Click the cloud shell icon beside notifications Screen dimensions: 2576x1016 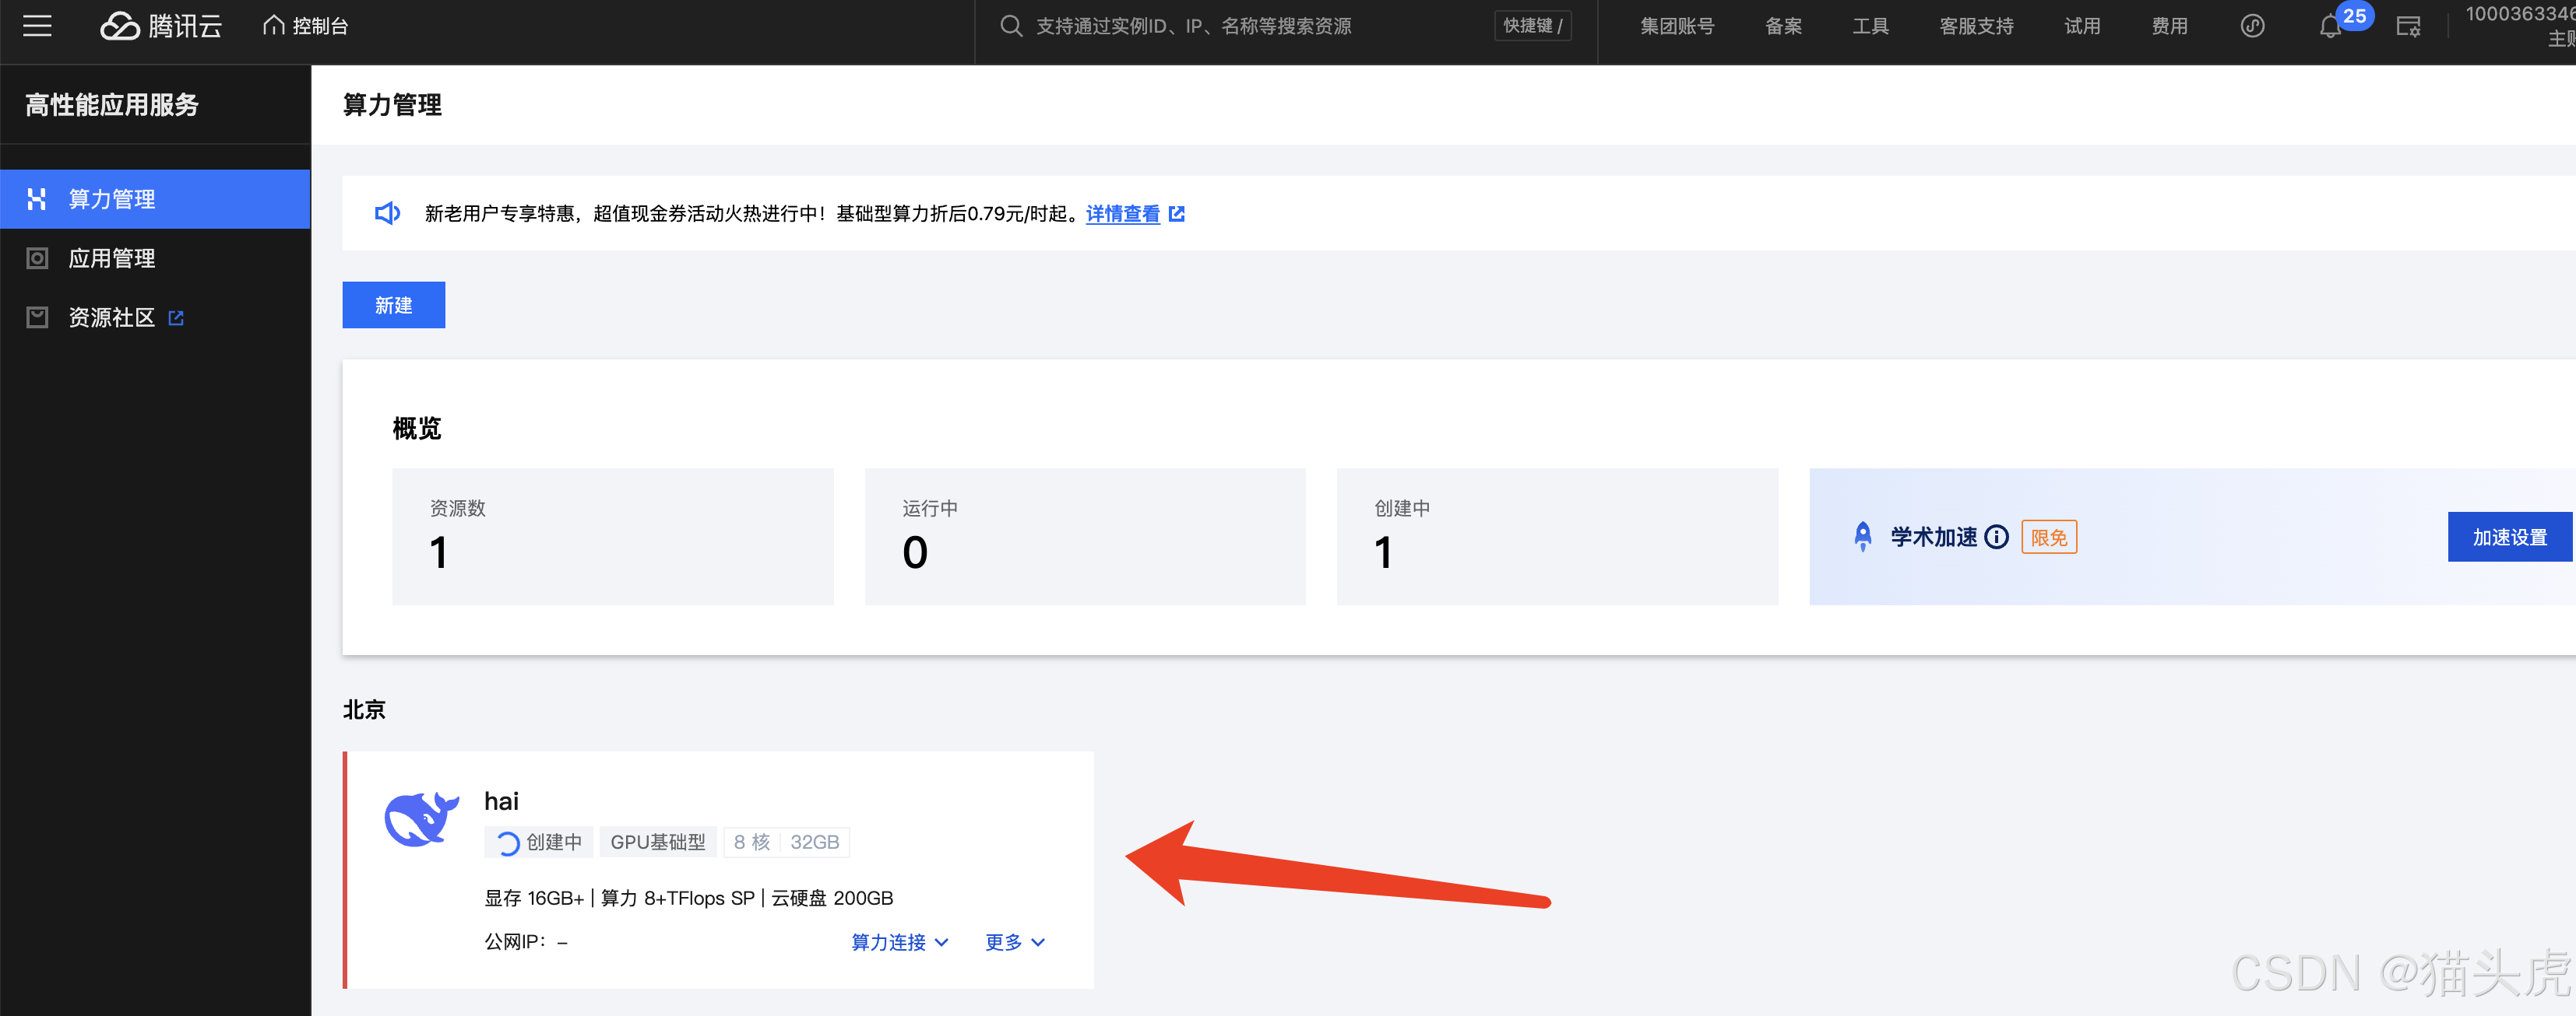click(2408, 27)
